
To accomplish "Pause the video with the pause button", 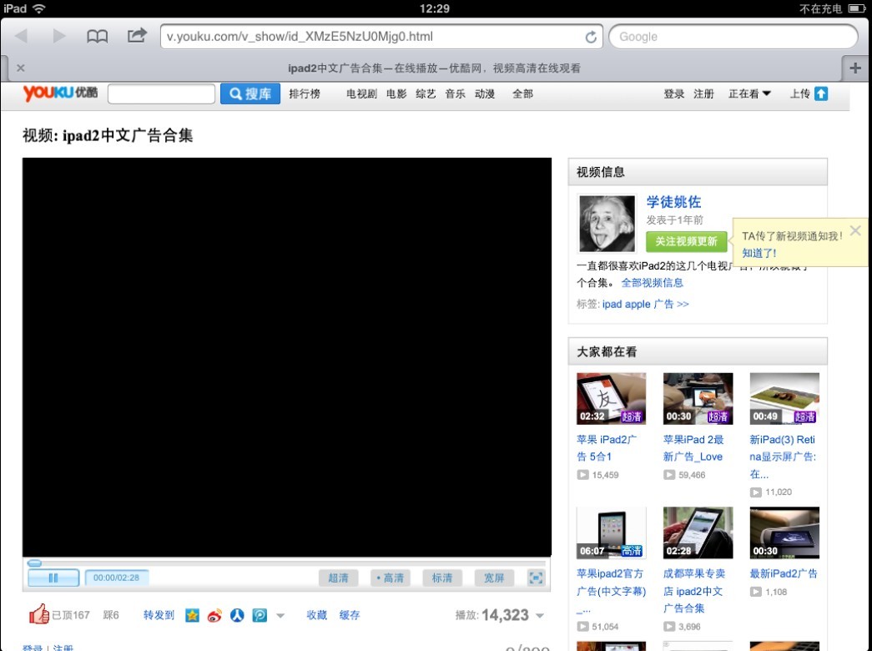I will pos(53,578).
